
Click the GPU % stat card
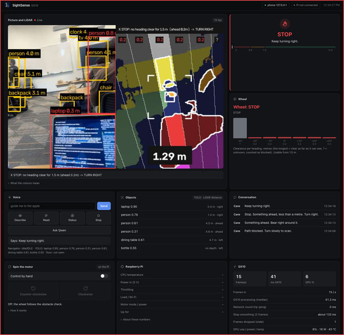pos(319,279)
